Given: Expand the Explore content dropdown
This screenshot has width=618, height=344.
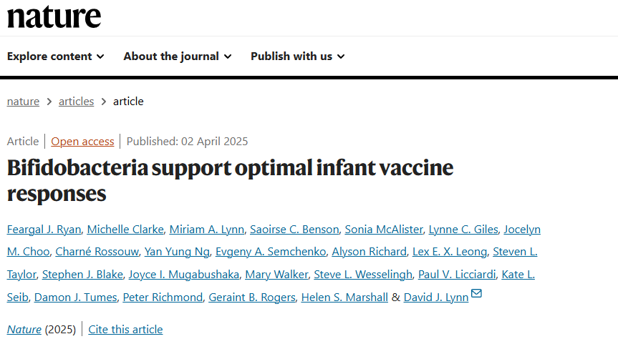Looking at the screenshot, I should pos(56,56).
